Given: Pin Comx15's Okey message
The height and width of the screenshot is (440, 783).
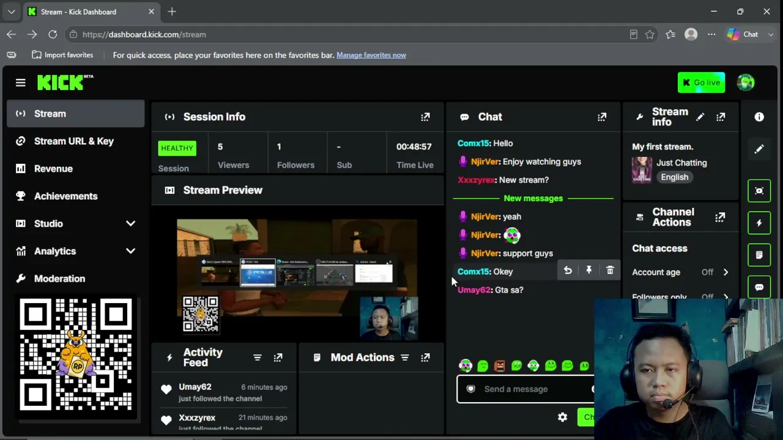Looking at the screenshot, I should pos(588,270).
